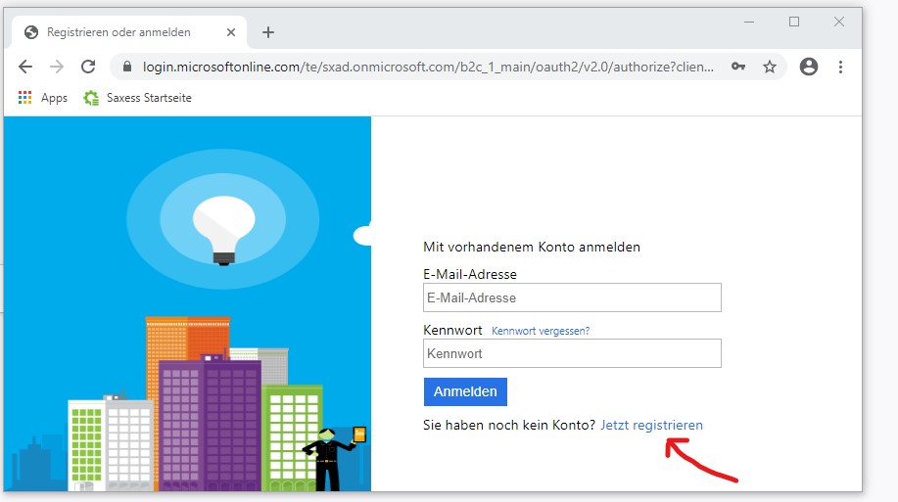Click the address bar URL
The image size is (898, 502).
point(421,67)
